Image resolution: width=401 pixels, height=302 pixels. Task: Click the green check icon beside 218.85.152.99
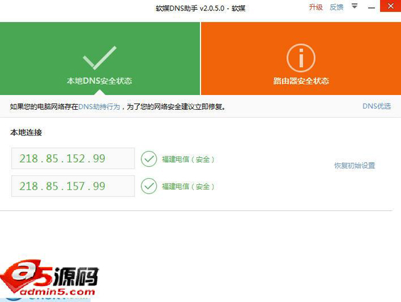point(149,159)
